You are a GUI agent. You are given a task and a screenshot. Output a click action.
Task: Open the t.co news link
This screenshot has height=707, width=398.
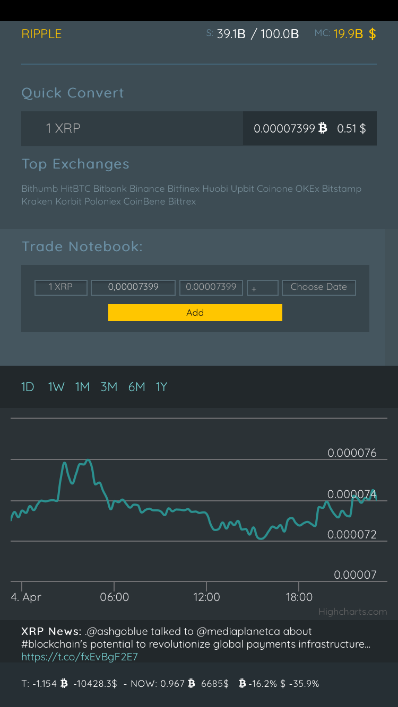pyautogui.click(x=80, y=657)
